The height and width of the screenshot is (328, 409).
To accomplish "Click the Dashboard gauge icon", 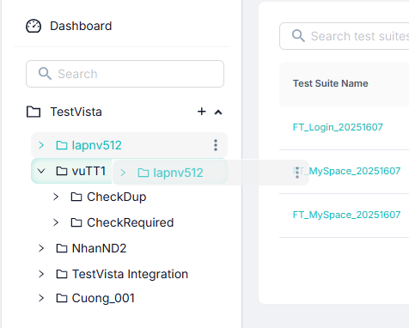I will pos(34,26).
